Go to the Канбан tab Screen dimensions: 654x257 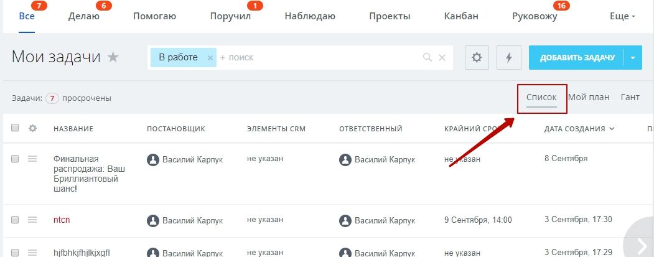461,16
